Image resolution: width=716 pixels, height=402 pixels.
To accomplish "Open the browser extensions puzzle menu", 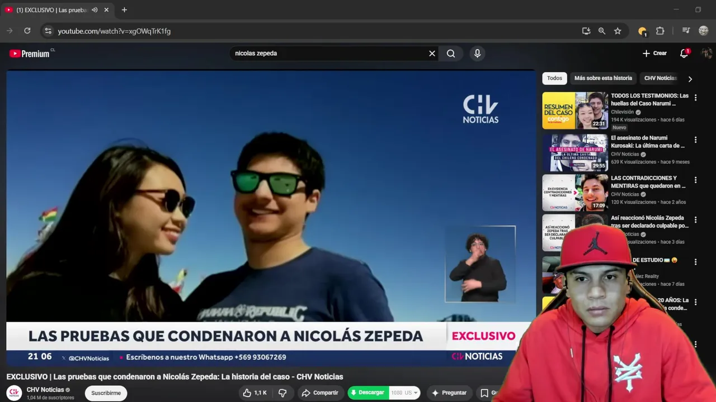I will (660, 31).
